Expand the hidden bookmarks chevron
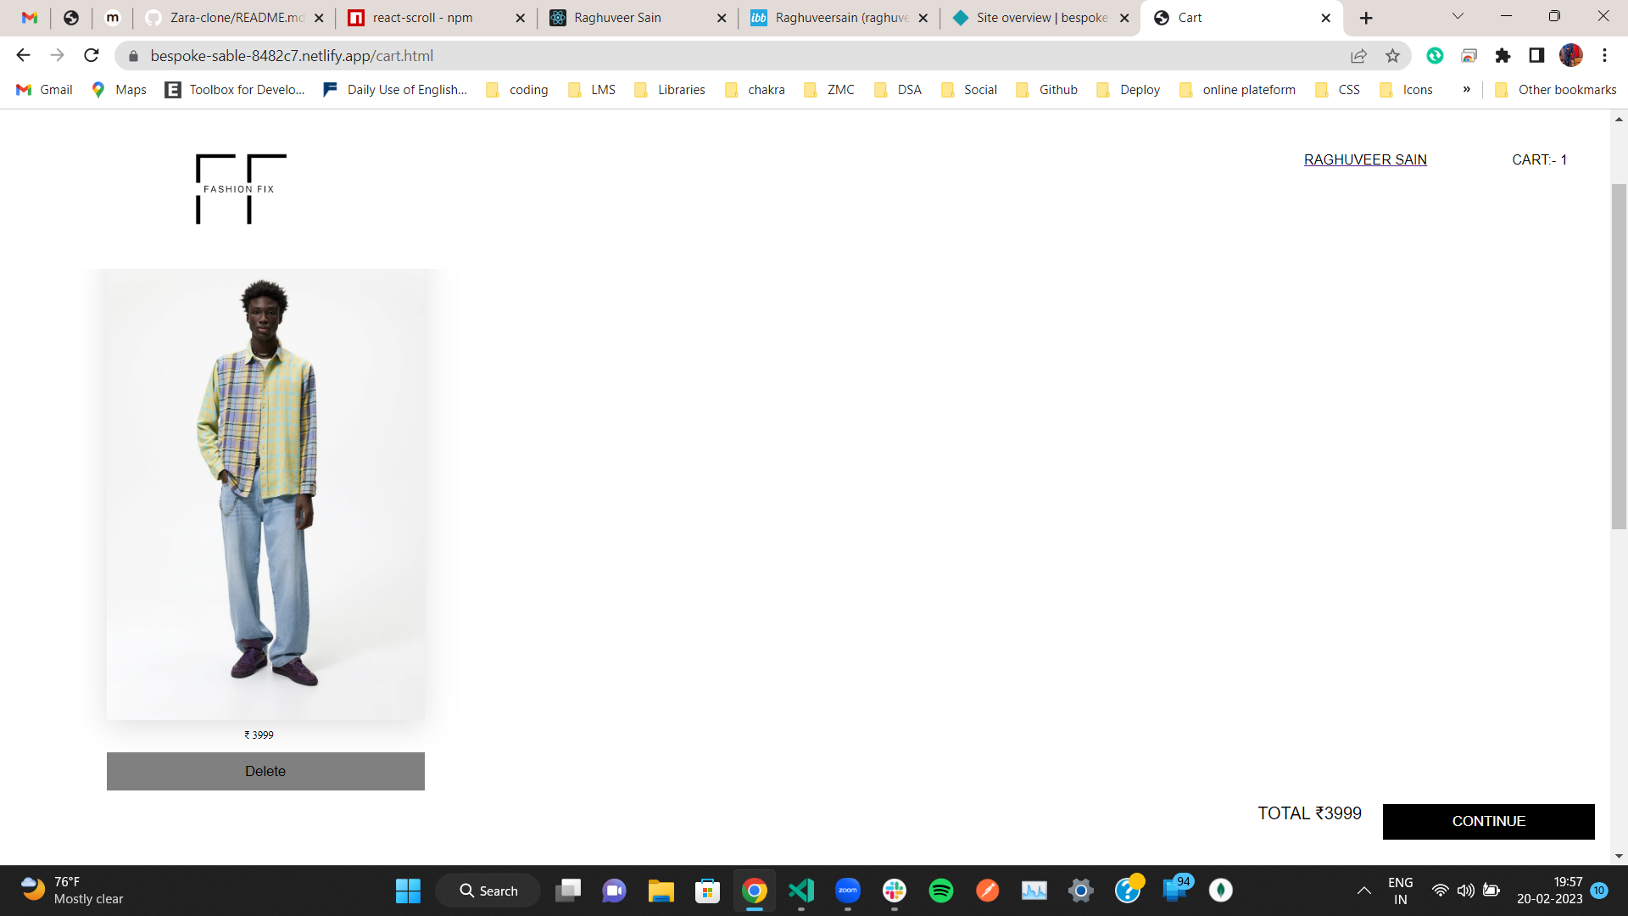Screen dimensions: 1628x916 click(1466, 89)
